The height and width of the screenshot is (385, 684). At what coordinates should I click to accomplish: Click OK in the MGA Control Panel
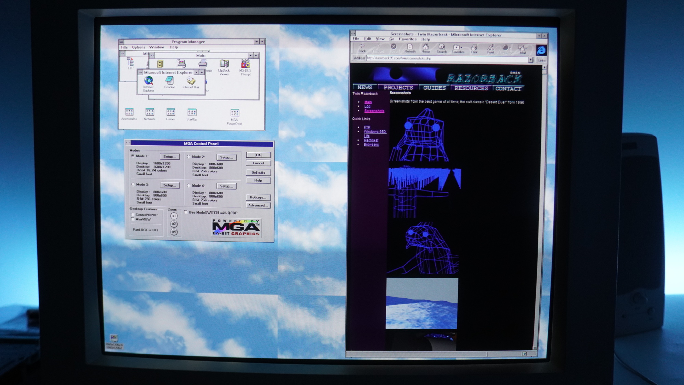click(258, 155)
